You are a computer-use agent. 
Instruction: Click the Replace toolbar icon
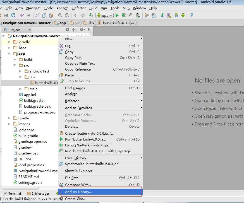coord(67,15)
